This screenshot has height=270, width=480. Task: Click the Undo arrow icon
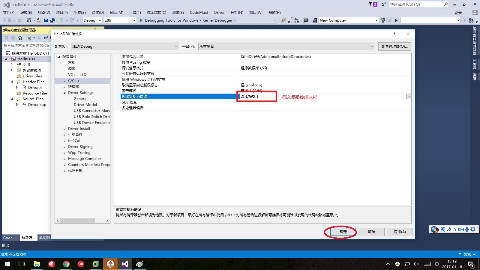61,20
